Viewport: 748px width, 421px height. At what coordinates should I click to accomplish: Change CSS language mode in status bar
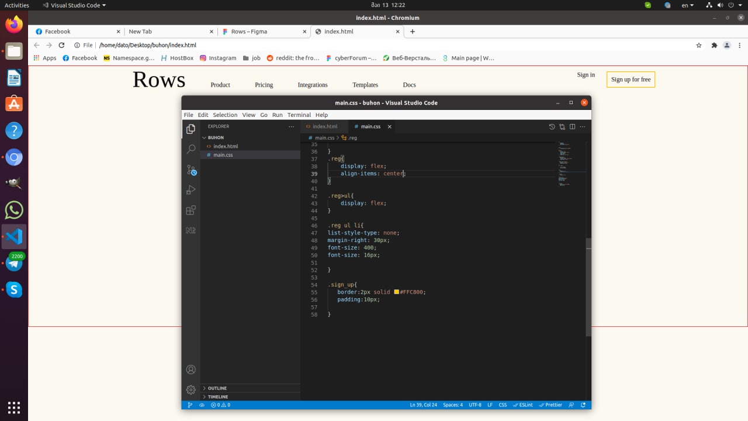pyautogui.click(x=503, y=405)
